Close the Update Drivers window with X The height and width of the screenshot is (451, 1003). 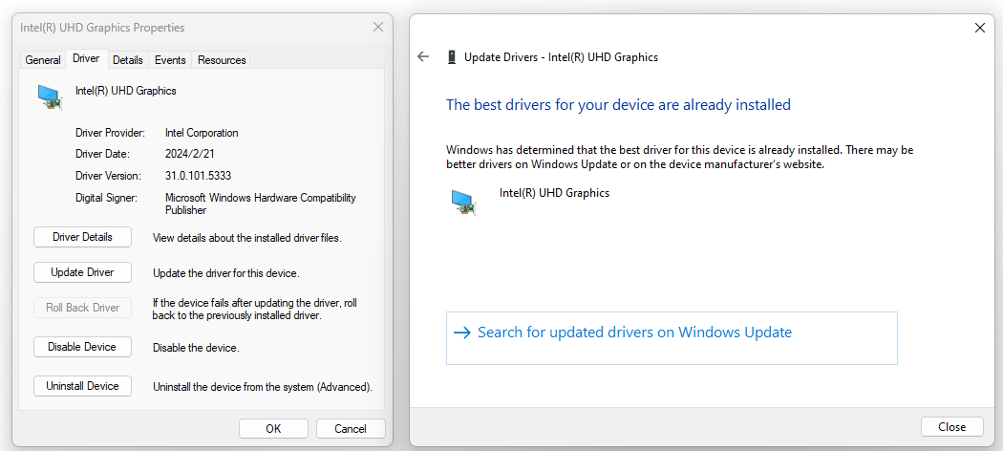(x=979, y=28)
